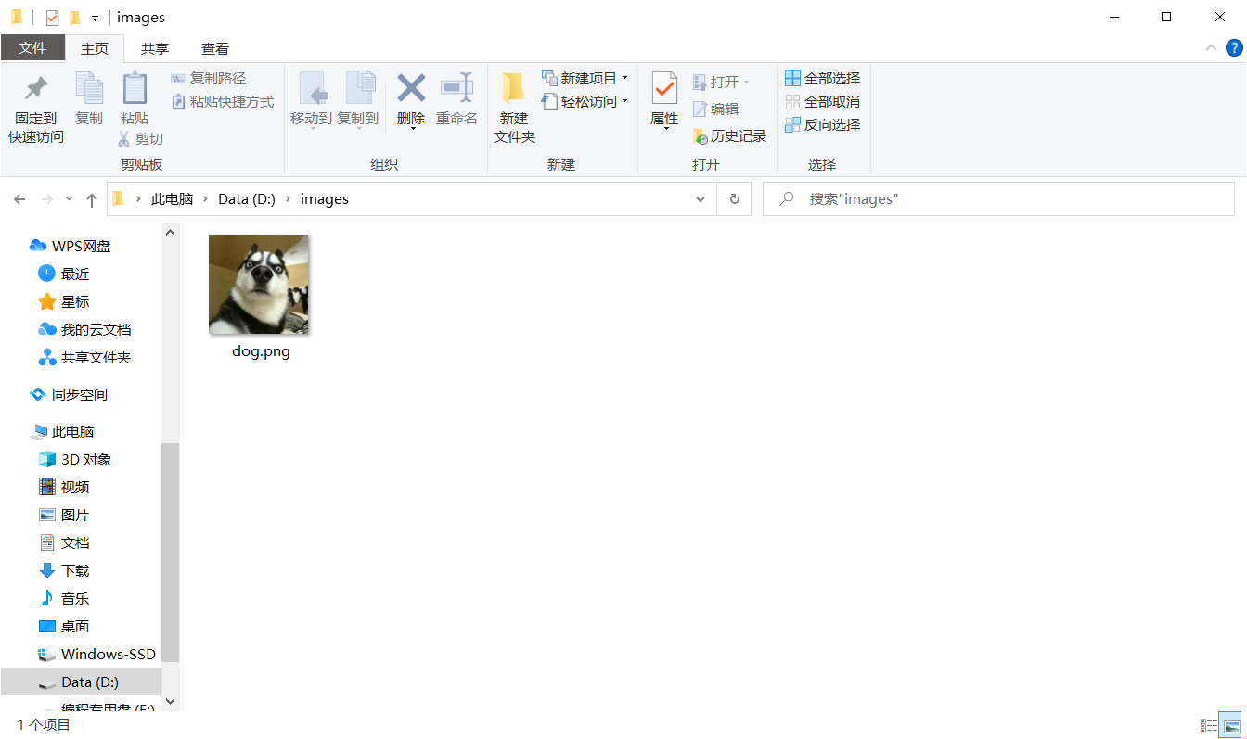Click the blue Help question mark icon
The width and height of the screenshot is (1247, 739).
coord(1234,48)
